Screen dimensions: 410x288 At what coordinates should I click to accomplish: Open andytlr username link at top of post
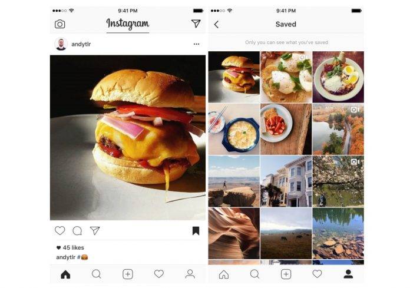[81, 44]
